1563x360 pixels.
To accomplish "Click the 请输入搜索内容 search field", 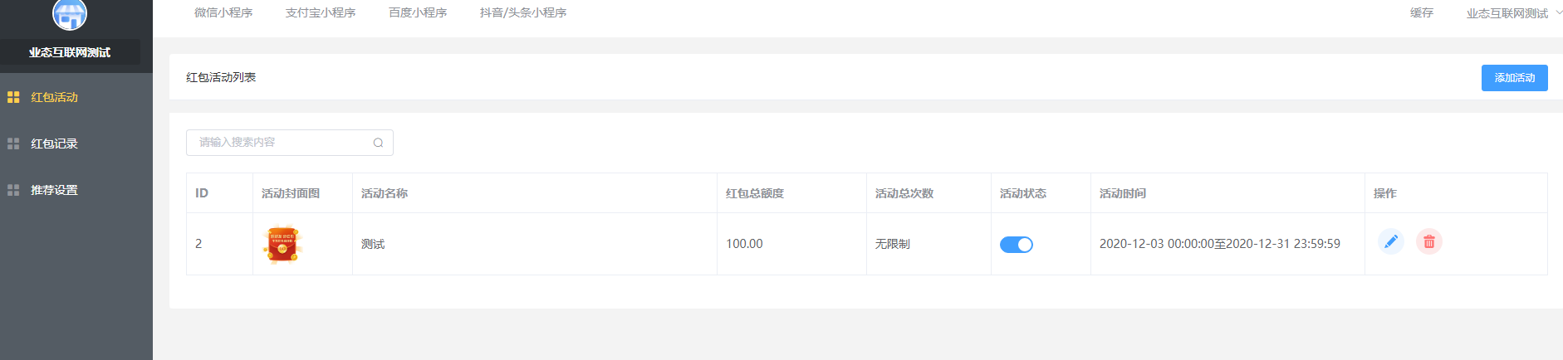I will (x=289, y=143).
